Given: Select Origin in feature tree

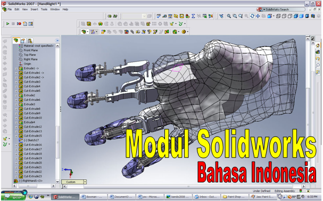Looking at the screenshot, I should (x=27, y=64).
